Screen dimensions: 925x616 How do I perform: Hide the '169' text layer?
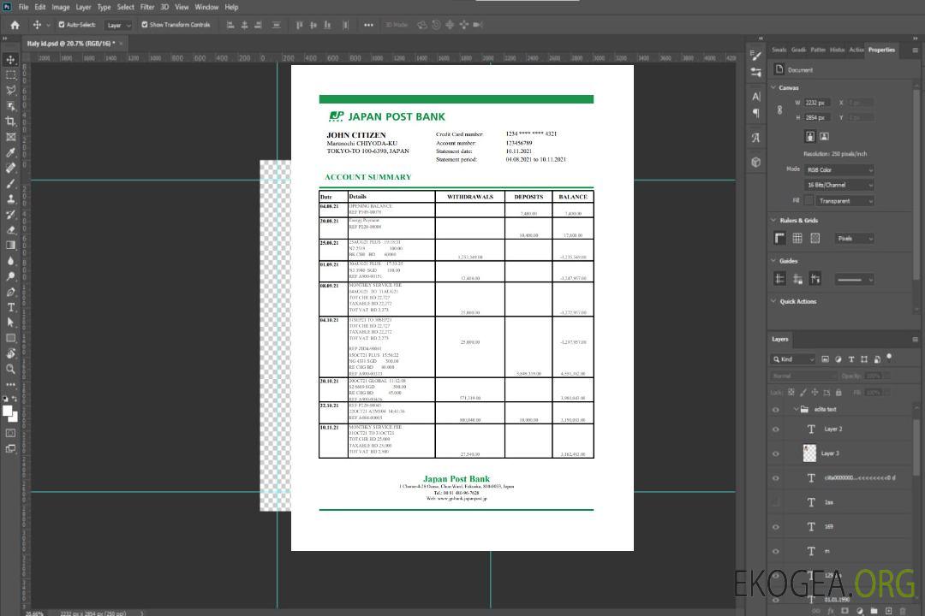[776, 527]
